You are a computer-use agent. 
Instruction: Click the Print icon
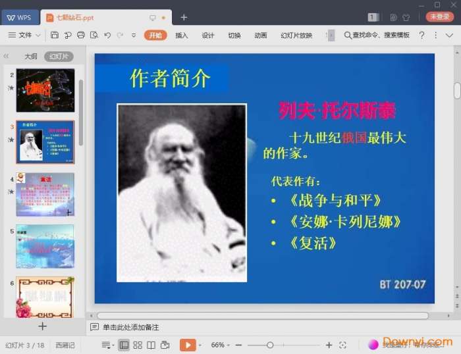pyautogui.click(x=81, y=36)
